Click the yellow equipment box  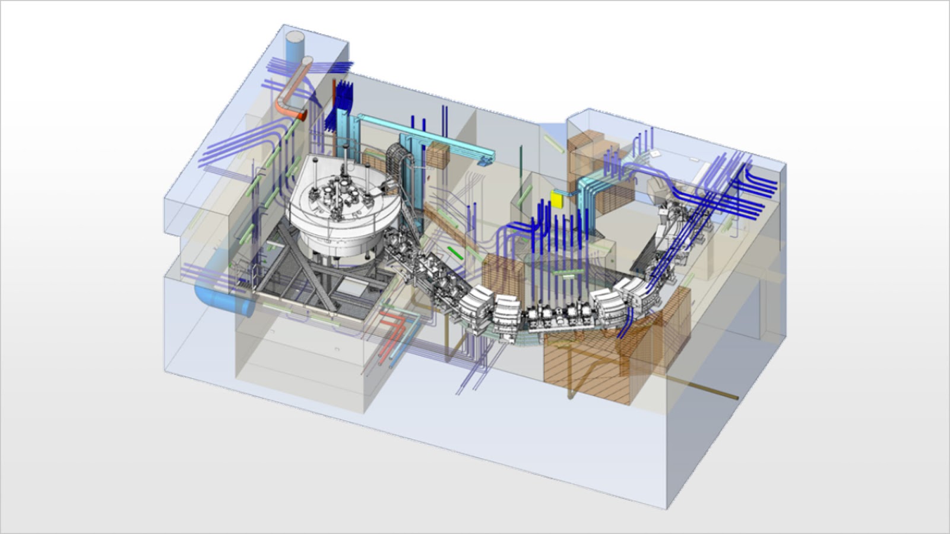[557, 198]
